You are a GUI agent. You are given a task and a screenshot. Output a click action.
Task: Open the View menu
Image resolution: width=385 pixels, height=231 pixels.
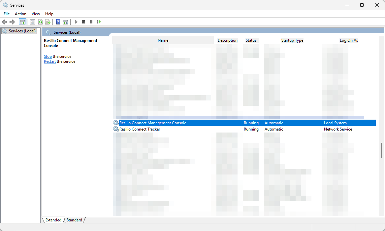(36, 14)
